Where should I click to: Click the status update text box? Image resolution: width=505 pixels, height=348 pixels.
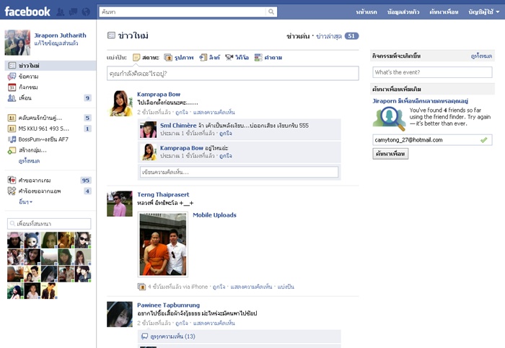[x=233, y=74]
